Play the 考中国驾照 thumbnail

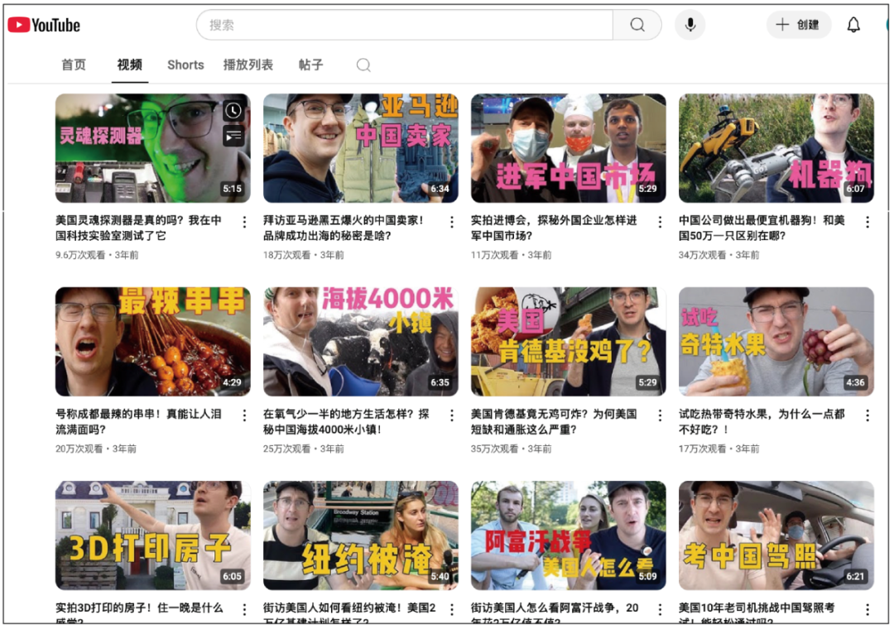tap(776, 535)
